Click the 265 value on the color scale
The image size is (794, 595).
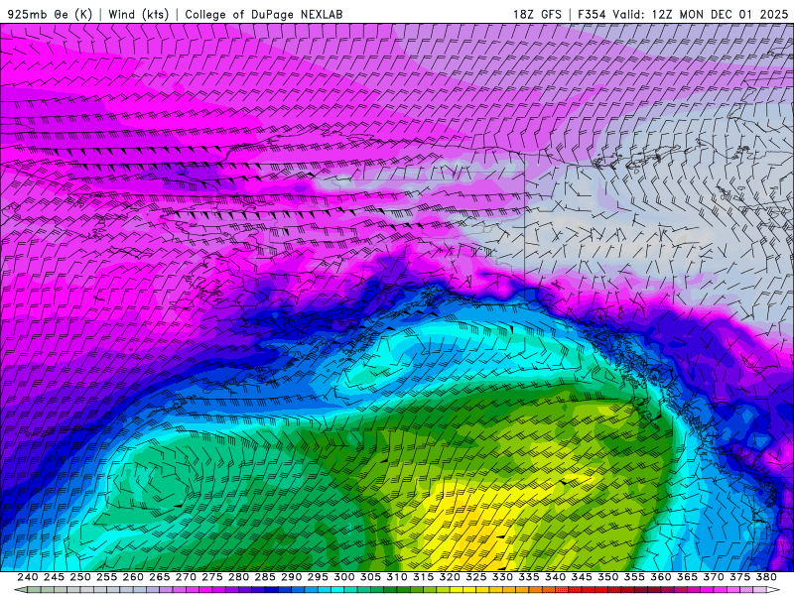point(159,577)
